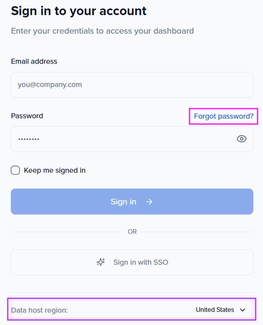Click the "Sign in to your account" heading
This screenshot has height=325, width=263.
pos(79,11)
